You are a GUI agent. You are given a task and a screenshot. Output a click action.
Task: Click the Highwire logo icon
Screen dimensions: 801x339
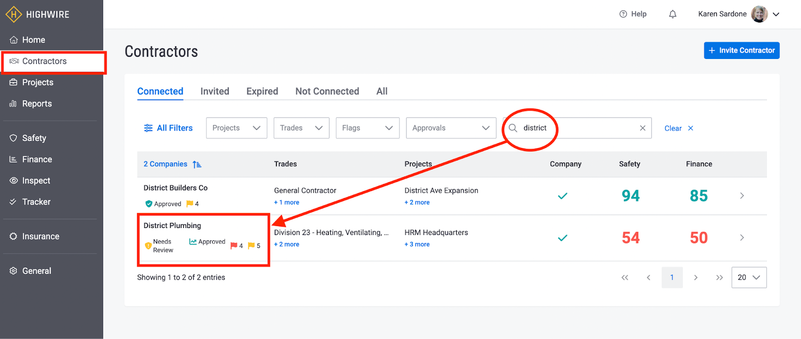click(14, 14)
